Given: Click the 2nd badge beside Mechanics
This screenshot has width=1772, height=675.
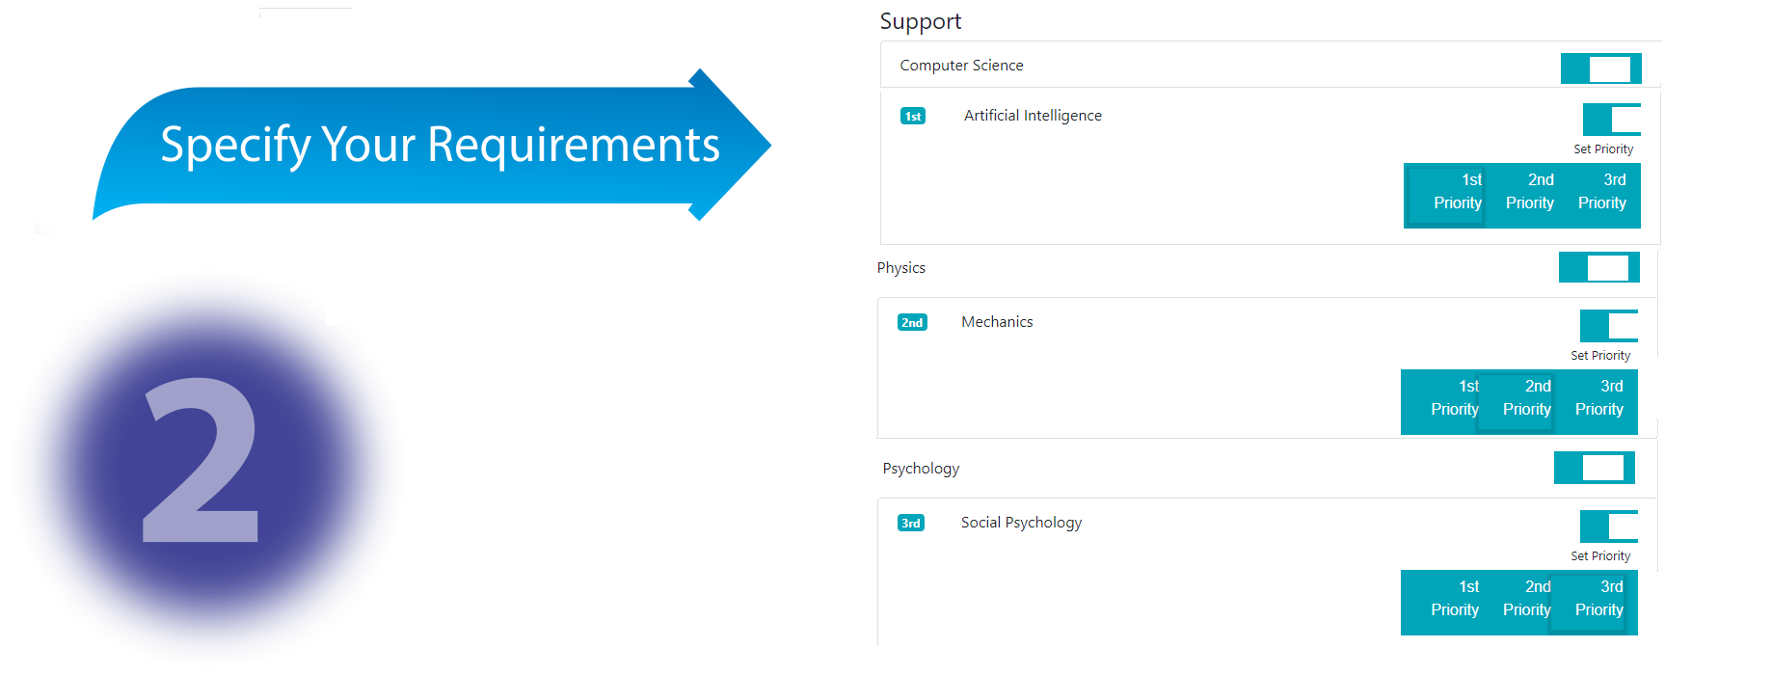Looking at the screenshot, I should (911, 322).
